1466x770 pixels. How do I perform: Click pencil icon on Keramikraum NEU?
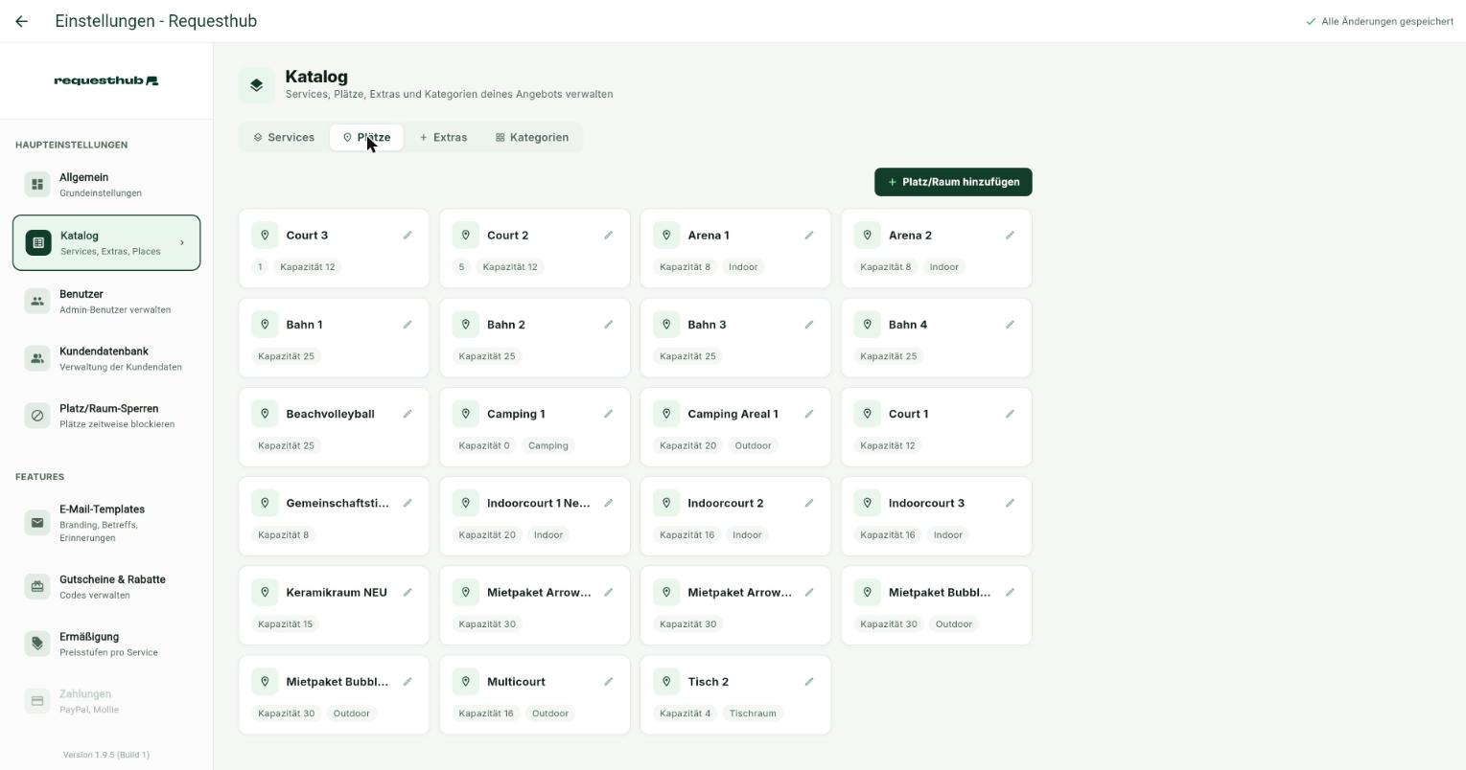(407, 593)
